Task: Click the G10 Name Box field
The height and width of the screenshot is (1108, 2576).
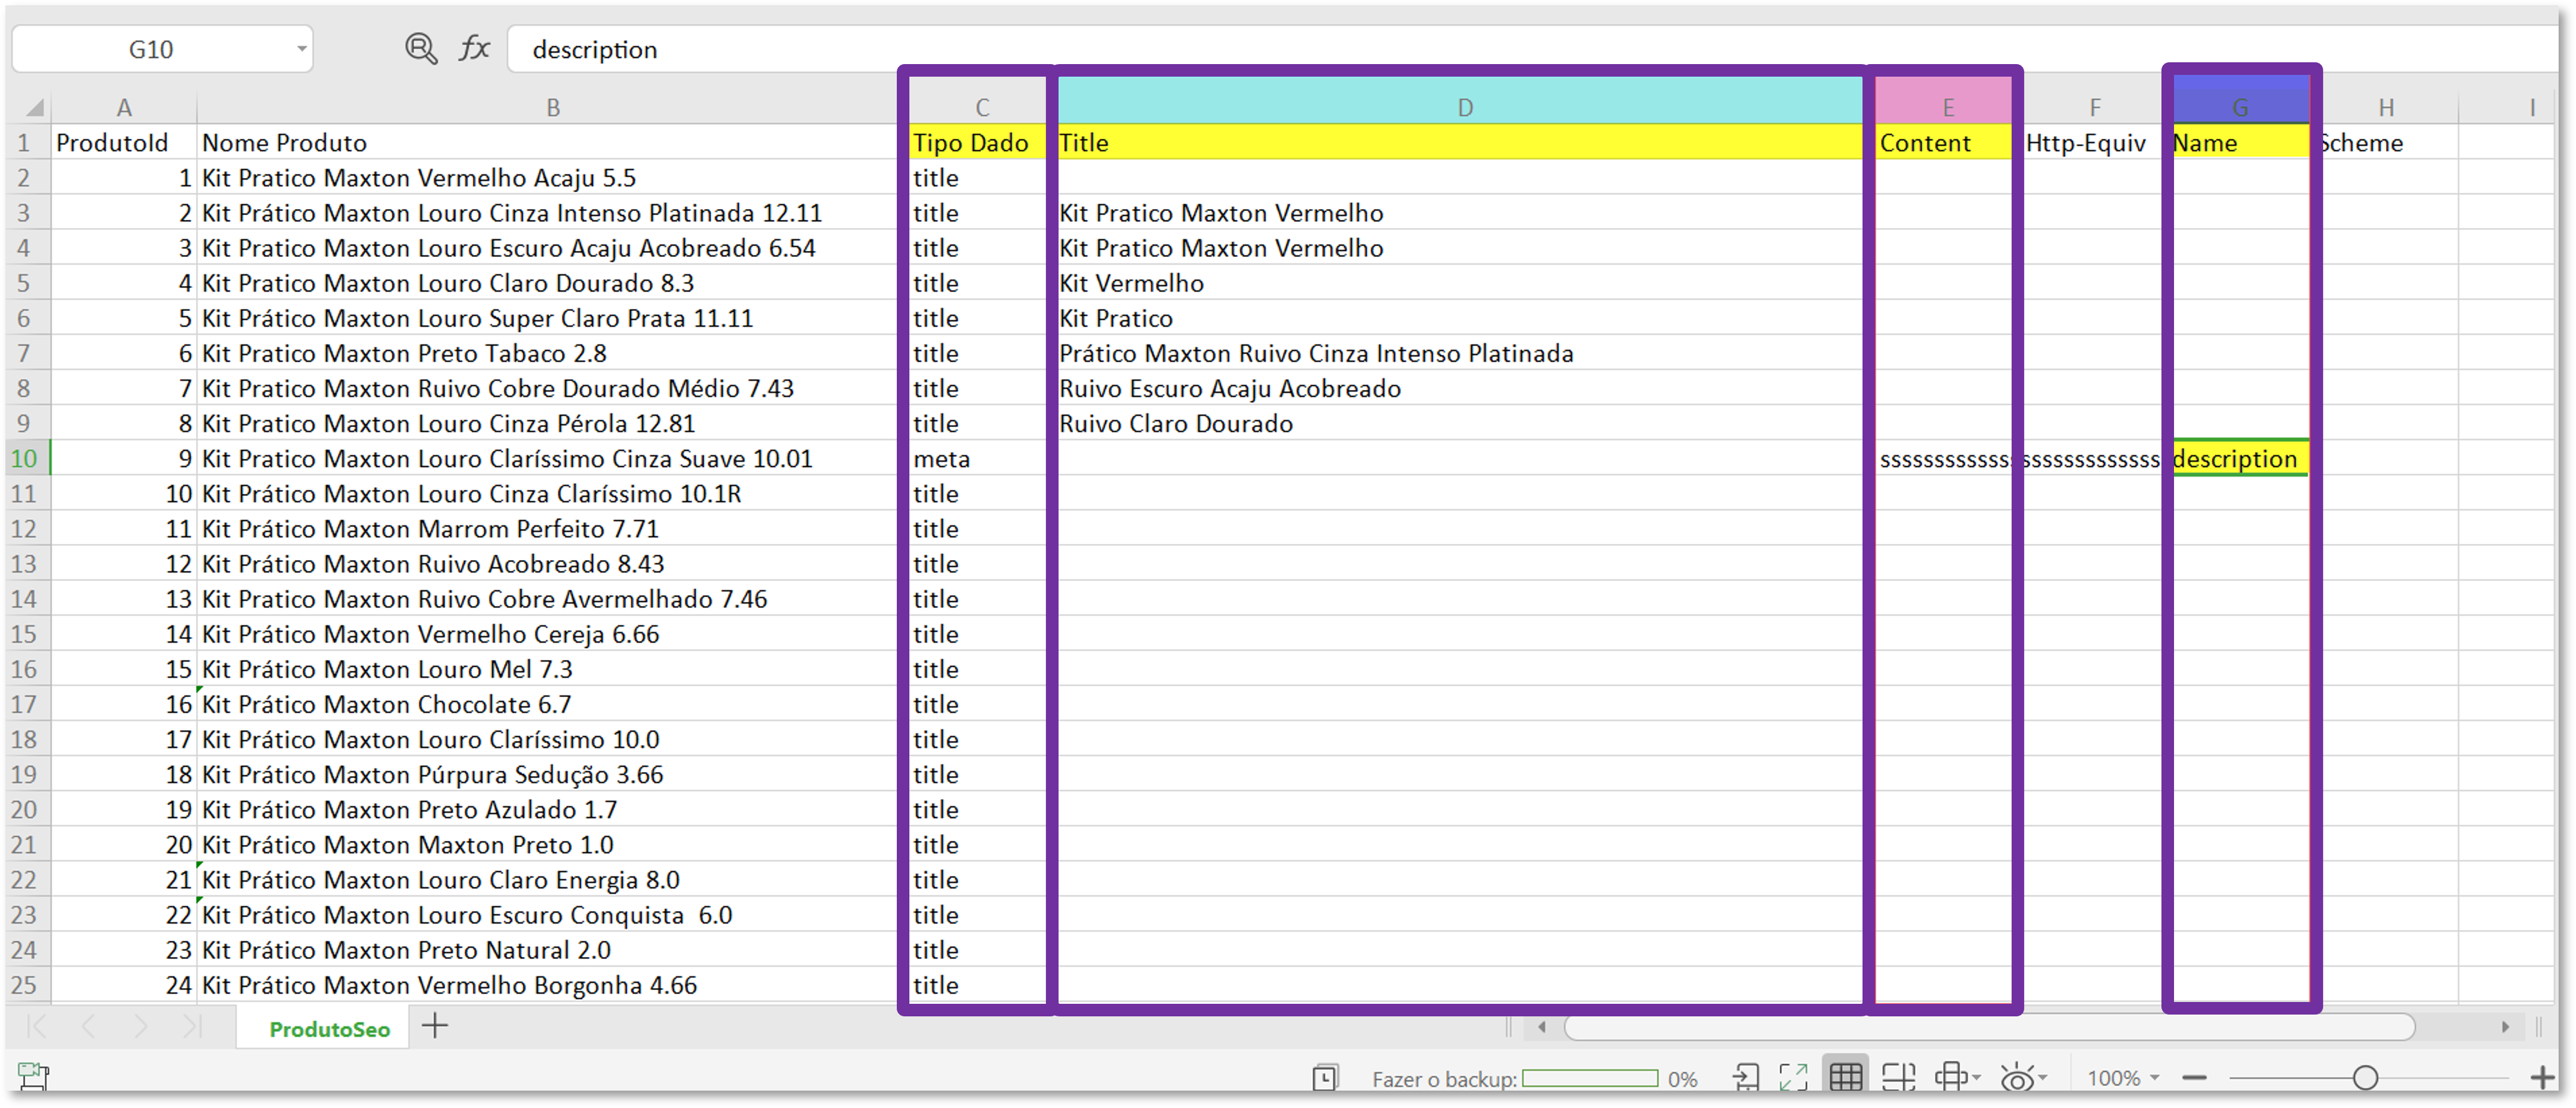Action: (x=151, y=49)
